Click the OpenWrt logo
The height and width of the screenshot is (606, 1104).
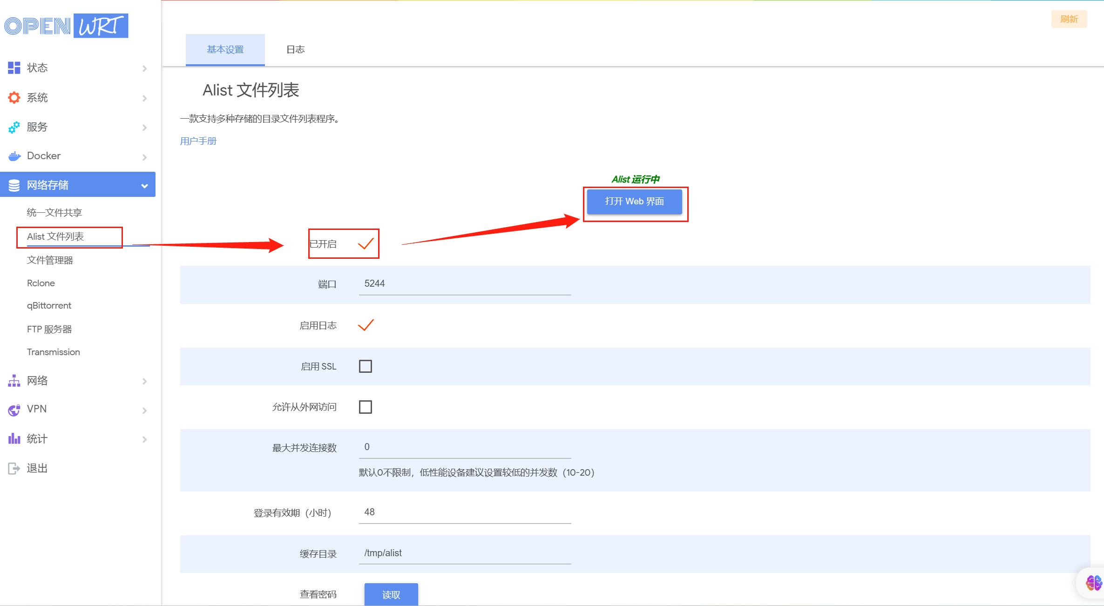pos(66,26)
